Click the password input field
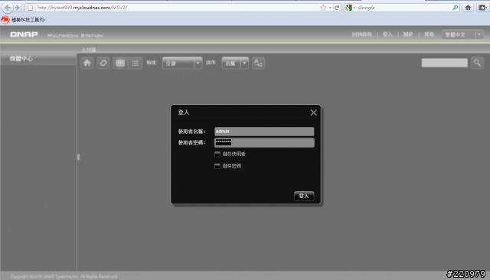Image resolution: width=490 pixels, height=280 pixels. (264, 142)
